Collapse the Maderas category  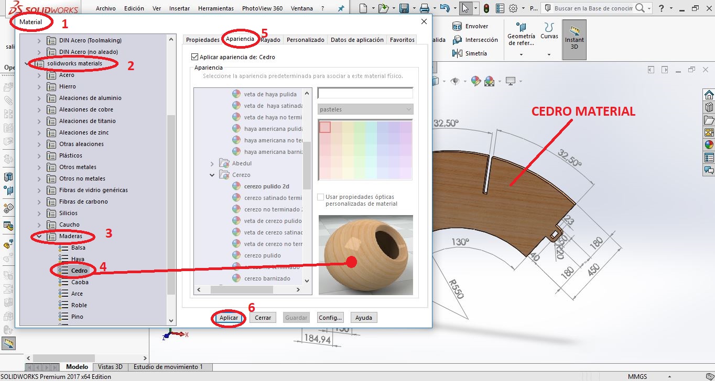tap(39, 236)
